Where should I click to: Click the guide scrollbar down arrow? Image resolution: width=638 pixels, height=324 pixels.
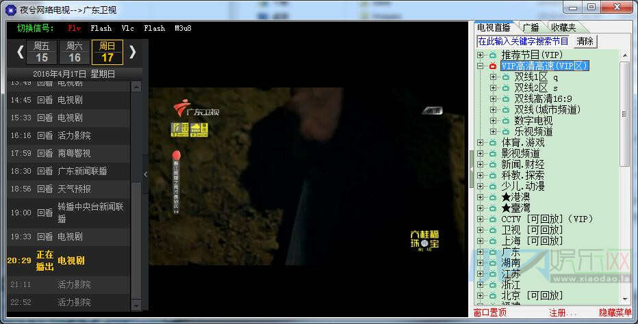pyautogui.click(x=136, y=306)
